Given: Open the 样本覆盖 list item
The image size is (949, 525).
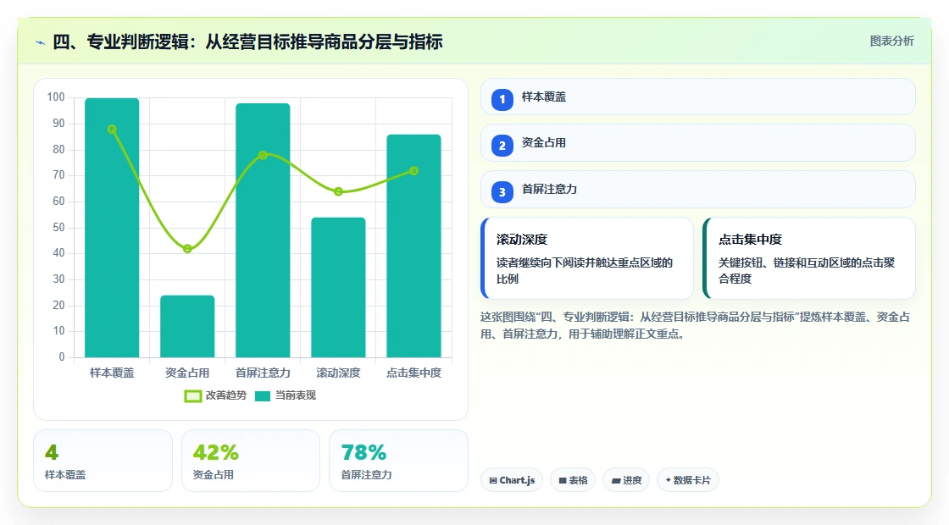Looking at the screenshot, I should (x=698, y=97).
